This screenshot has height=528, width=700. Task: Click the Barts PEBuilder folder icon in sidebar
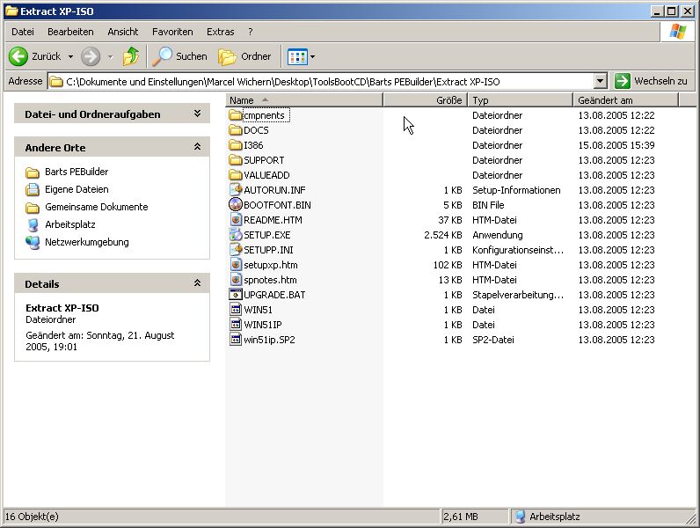click(x=33, y=172)
